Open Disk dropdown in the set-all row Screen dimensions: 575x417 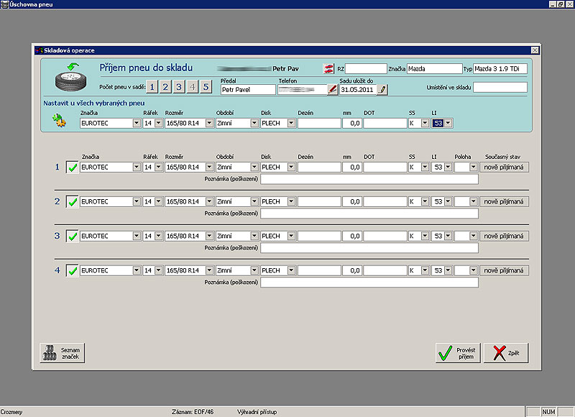click(291, 123)
